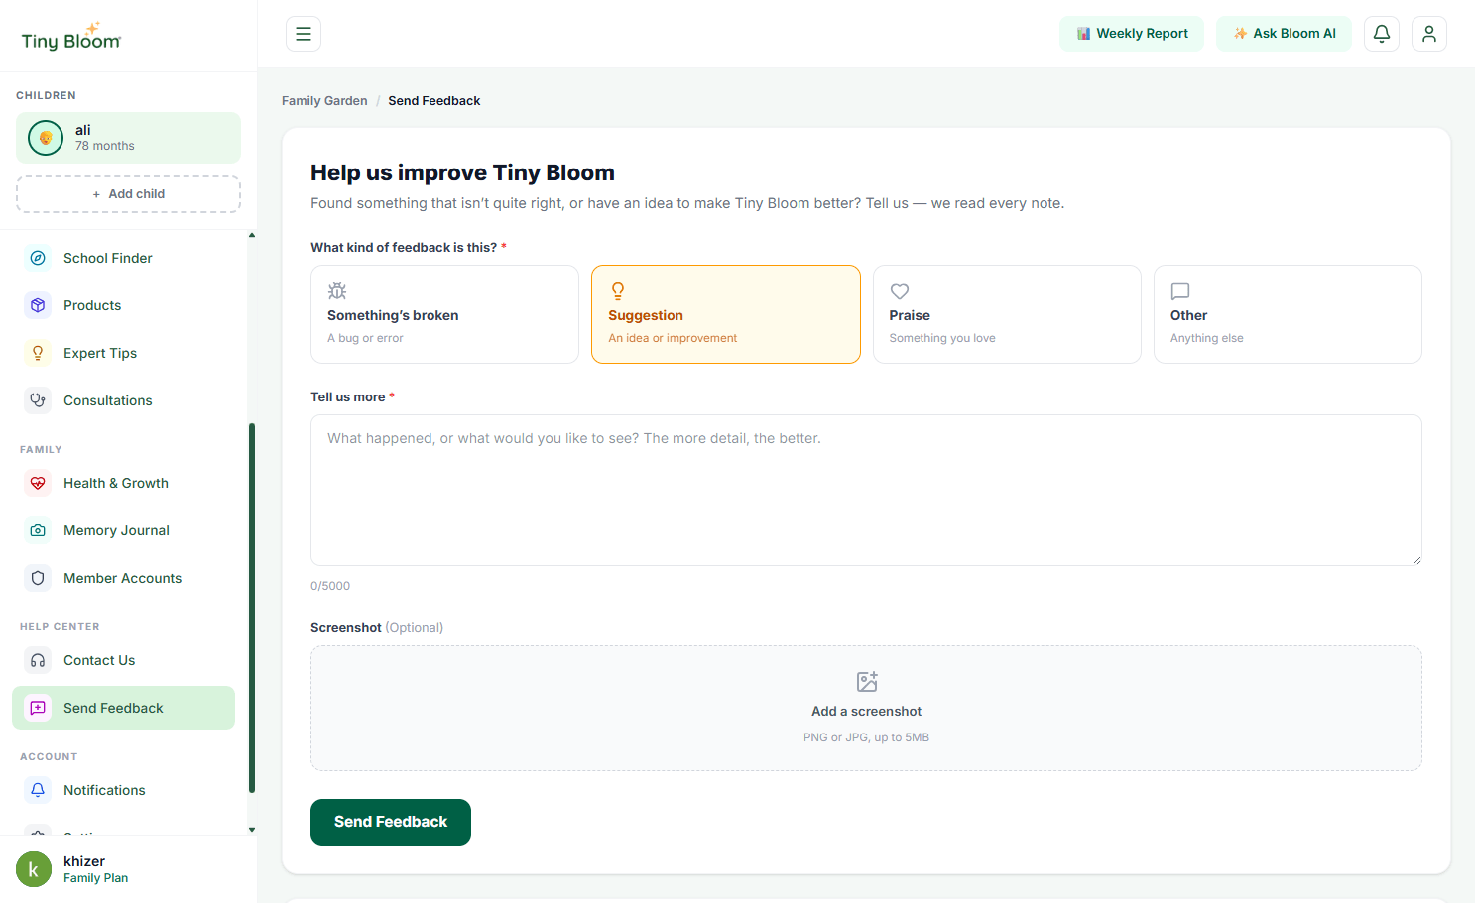The image size is (1475, 903).
Task: Click the Send Feedback sidebar icon
Action: 38,708
